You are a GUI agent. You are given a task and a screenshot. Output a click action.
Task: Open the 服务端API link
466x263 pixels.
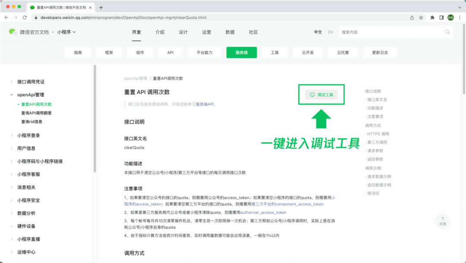point(204,105)
